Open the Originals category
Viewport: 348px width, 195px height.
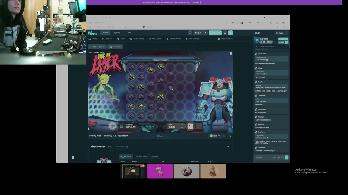point(107,39)
